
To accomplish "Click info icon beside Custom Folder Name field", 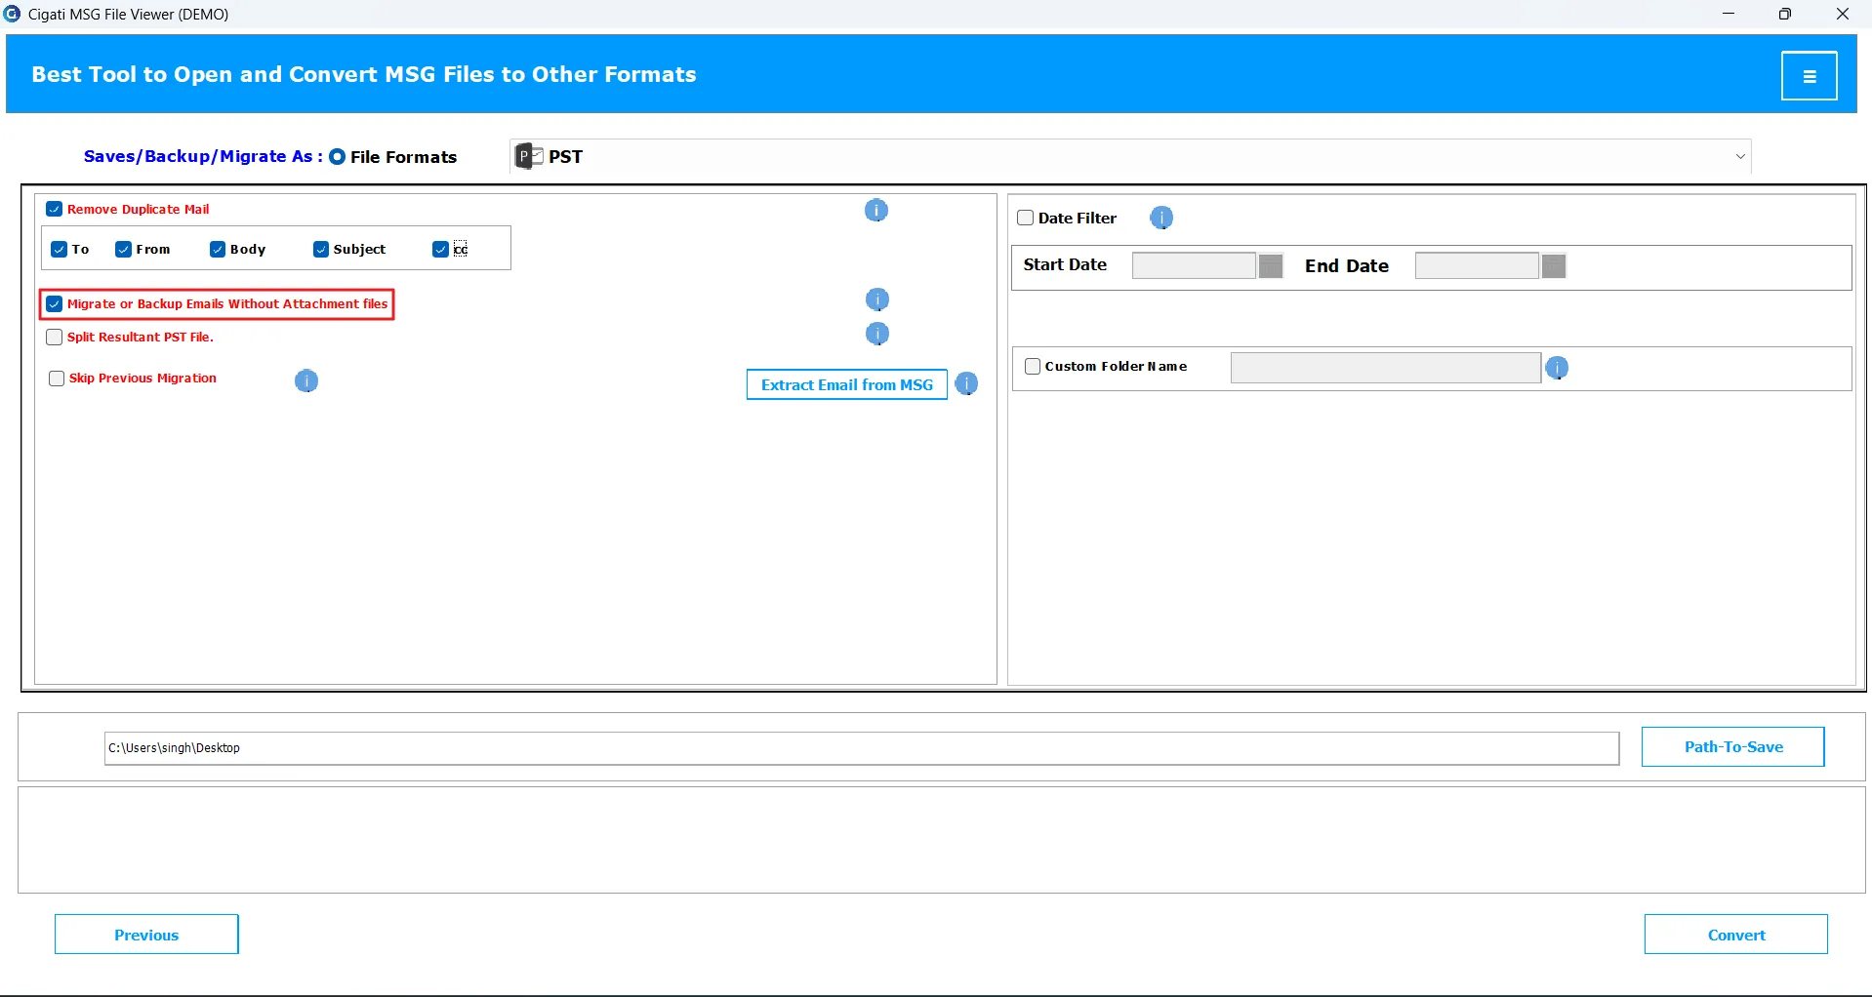I will point(1557,368).
